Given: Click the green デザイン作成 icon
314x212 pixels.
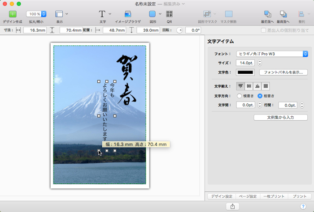Looking at the screenshot, I should pyautogui.click(x=12, y=14).
